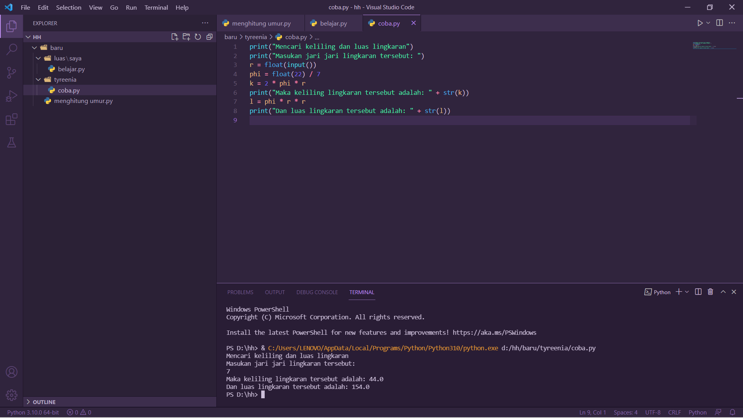
Task: Open the Run and Debug view
Action: pos(12,96)
